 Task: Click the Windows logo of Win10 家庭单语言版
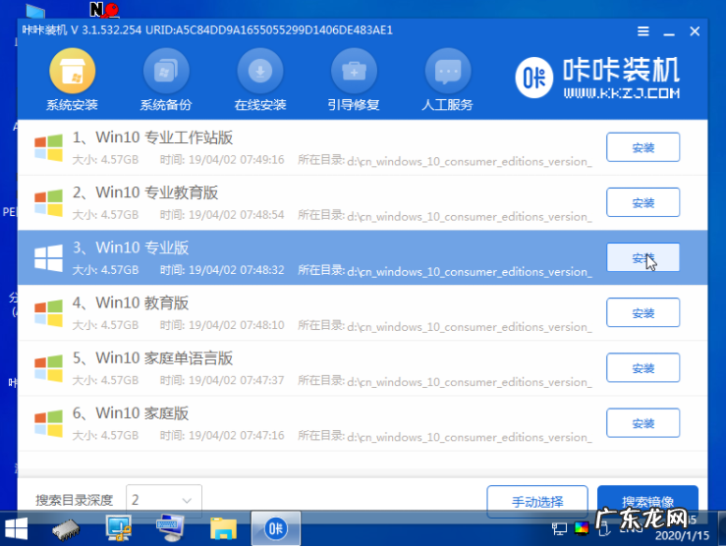coord(48,368)
